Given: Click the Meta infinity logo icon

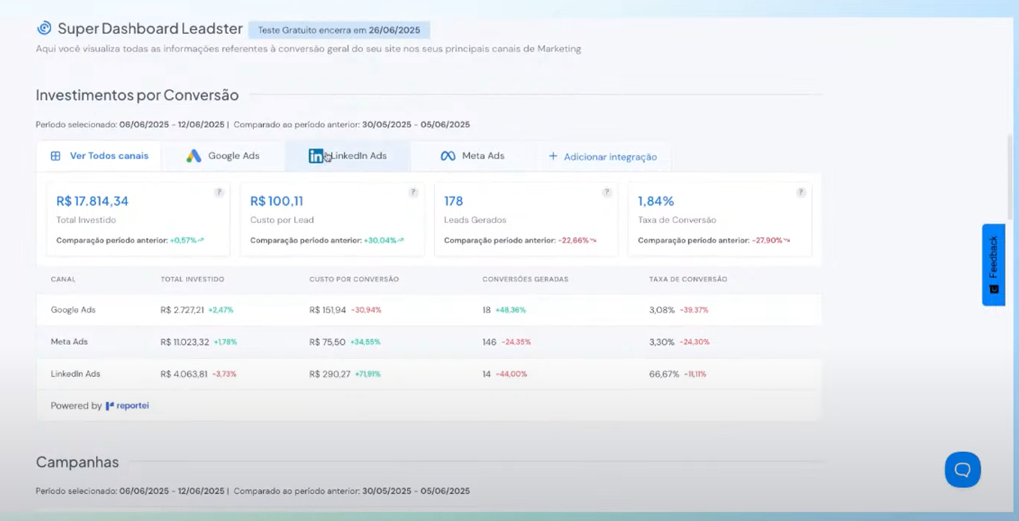Looking at the screenshot, I should click(448, 156).
